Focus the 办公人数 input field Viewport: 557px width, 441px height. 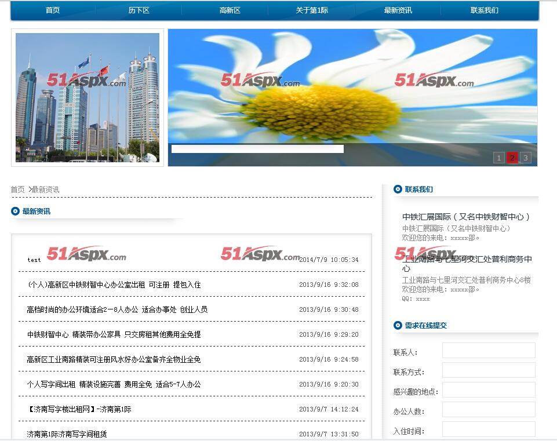point(489,409)
